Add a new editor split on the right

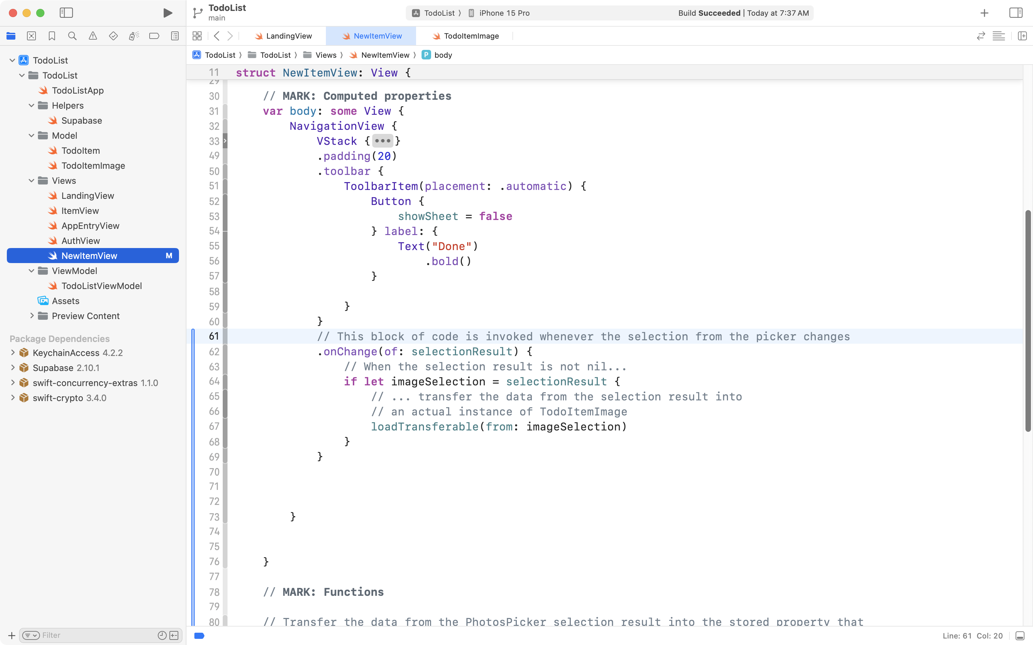pyautogui.click(x=1023, y=36)
